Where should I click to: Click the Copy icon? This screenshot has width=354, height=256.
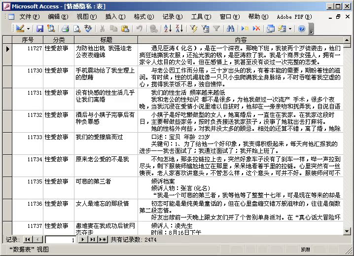113,29
